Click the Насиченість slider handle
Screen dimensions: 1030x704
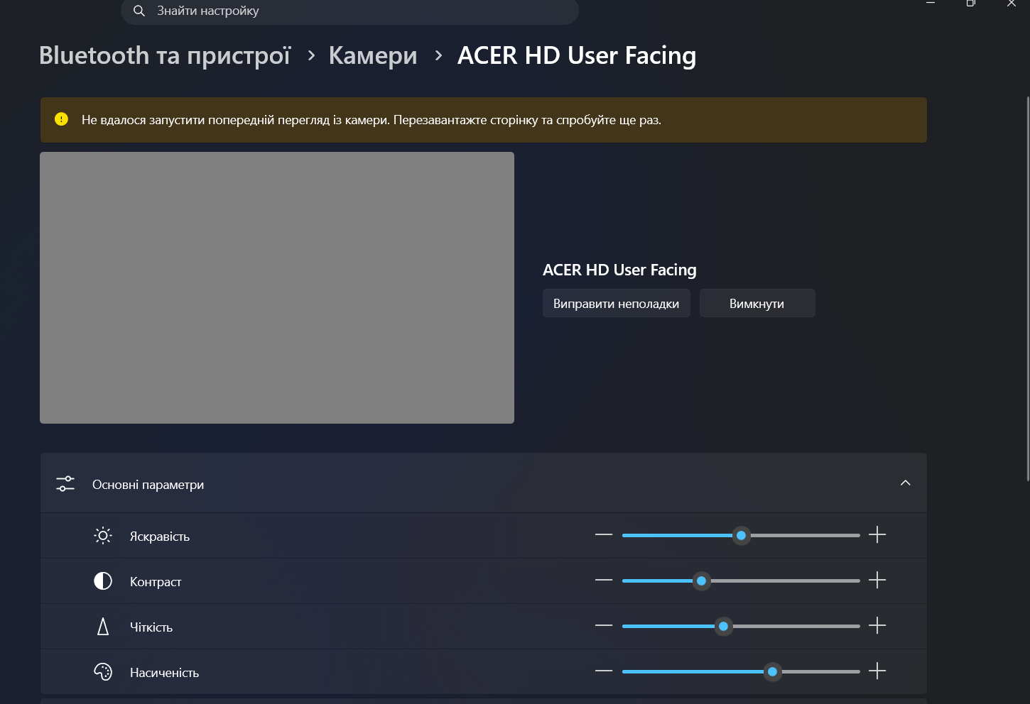772,671
